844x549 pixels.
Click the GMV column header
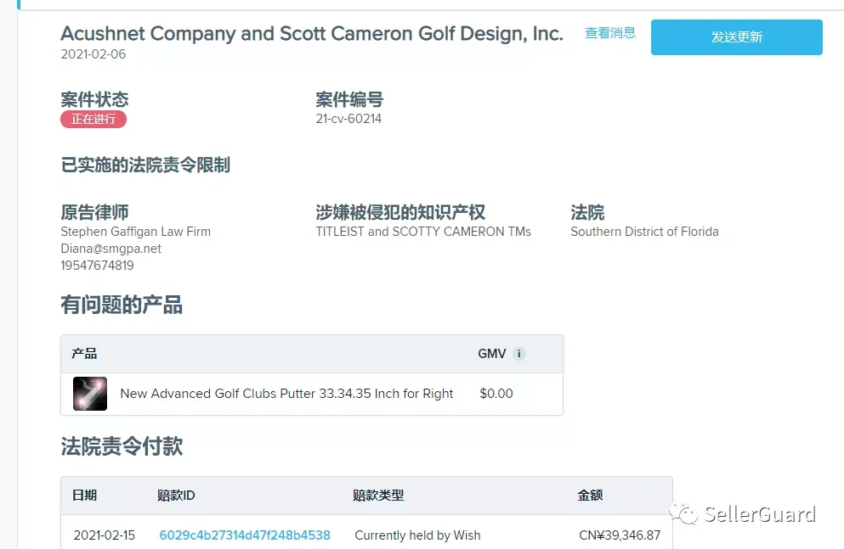point(492,354)
